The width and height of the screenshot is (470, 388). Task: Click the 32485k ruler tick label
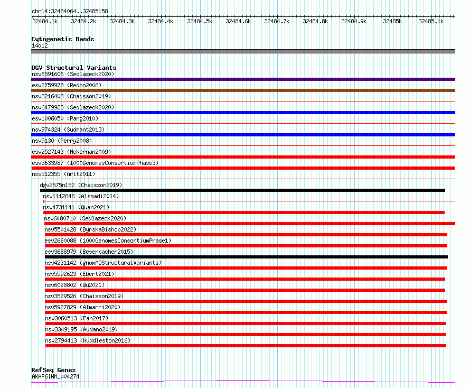[x=392, y=21]
